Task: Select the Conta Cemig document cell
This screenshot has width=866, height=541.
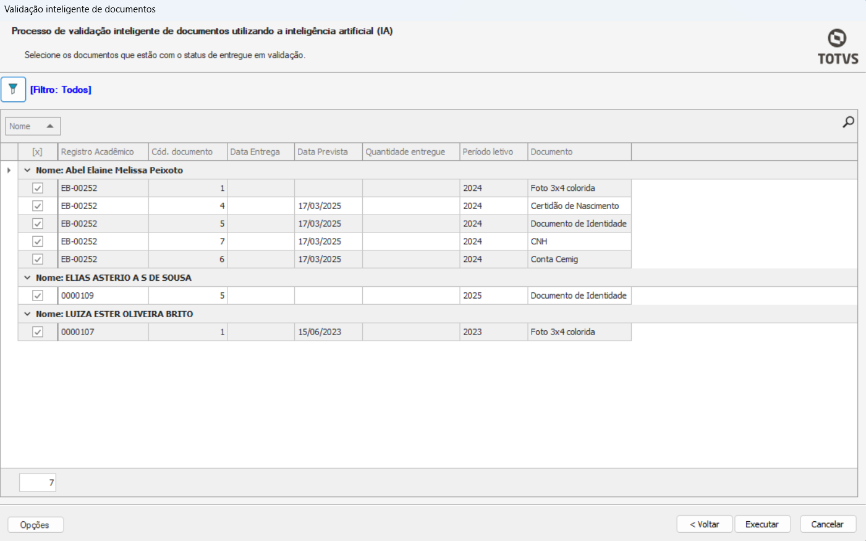Action: (580, 260)
